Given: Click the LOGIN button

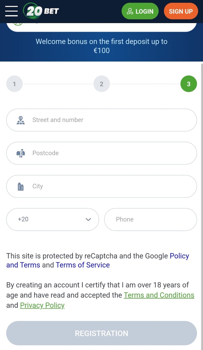Looking at the screenshot, I should pos(140,11).
